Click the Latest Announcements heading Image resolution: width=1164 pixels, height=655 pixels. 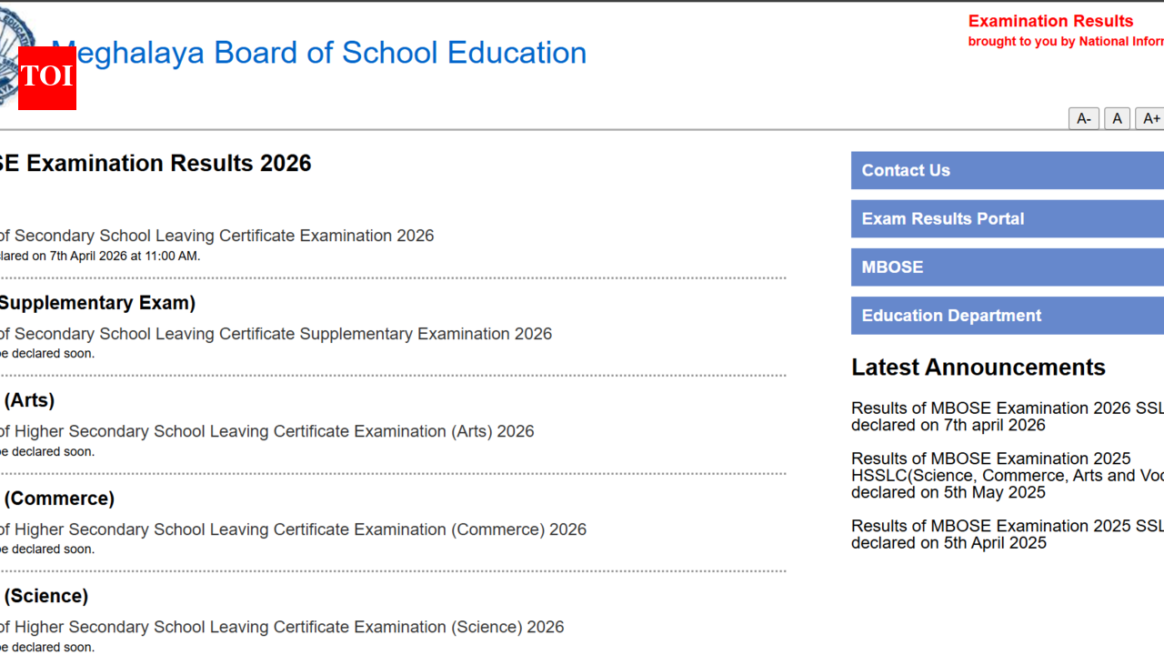[x=978, y=368]
